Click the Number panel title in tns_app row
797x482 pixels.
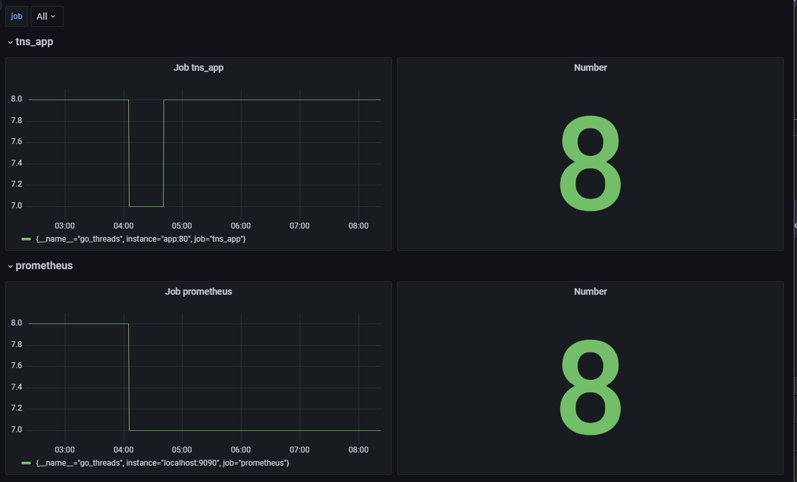click(x=590, y=67)
